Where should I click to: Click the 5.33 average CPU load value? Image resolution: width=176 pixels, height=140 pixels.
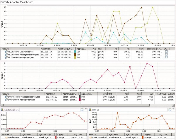(160, 138)
